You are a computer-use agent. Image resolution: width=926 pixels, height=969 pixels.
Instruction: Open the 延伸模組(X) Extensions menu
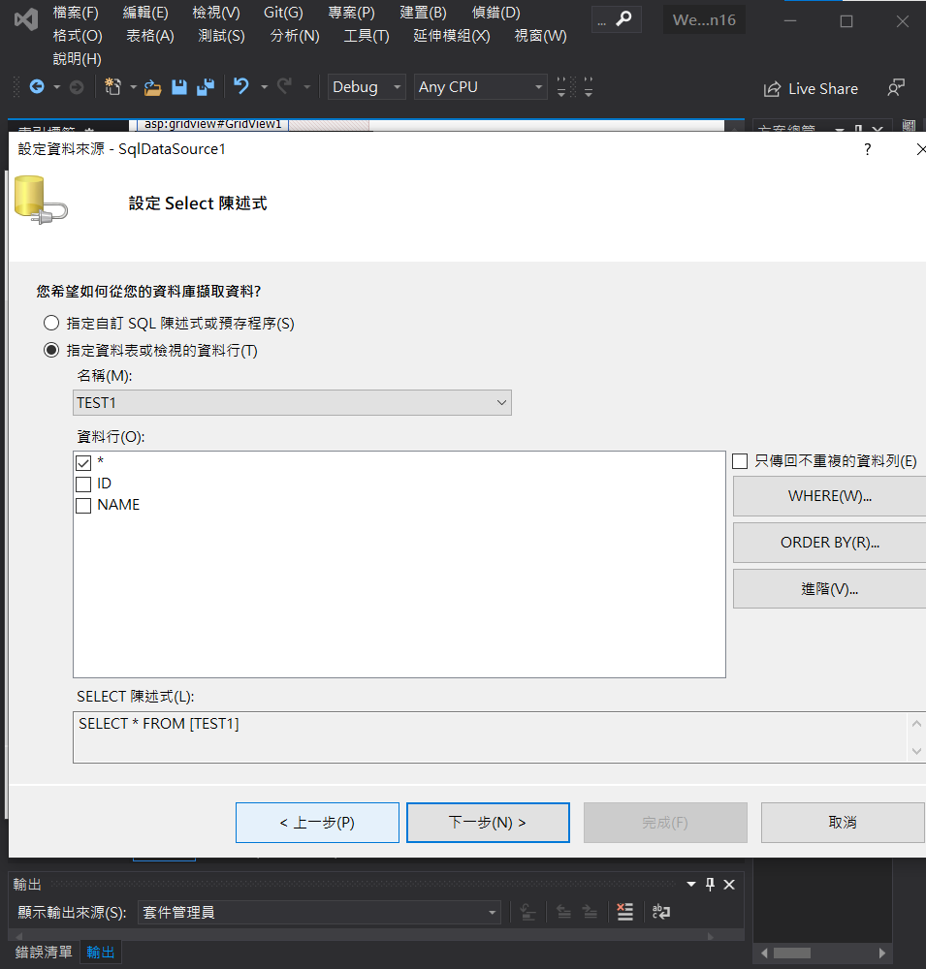point(452,36)
